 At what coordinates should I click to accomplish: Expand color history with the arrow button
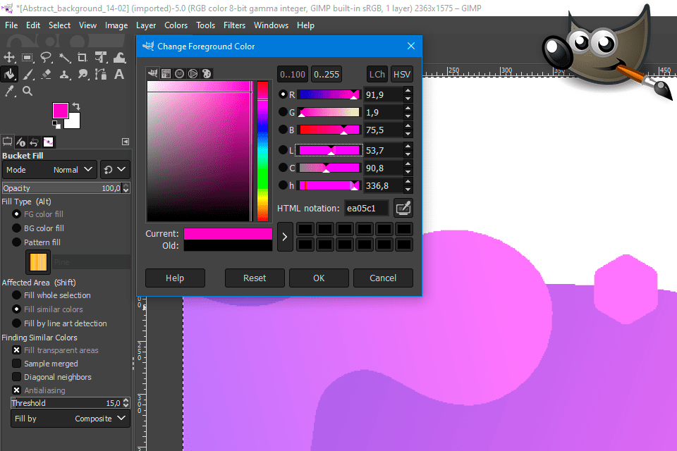click(285, 237)
